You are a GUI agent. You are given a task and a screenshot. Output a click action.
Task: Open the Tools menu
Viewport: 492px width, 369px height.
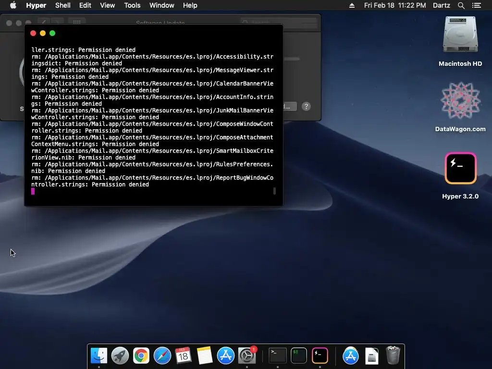point(132,5)
